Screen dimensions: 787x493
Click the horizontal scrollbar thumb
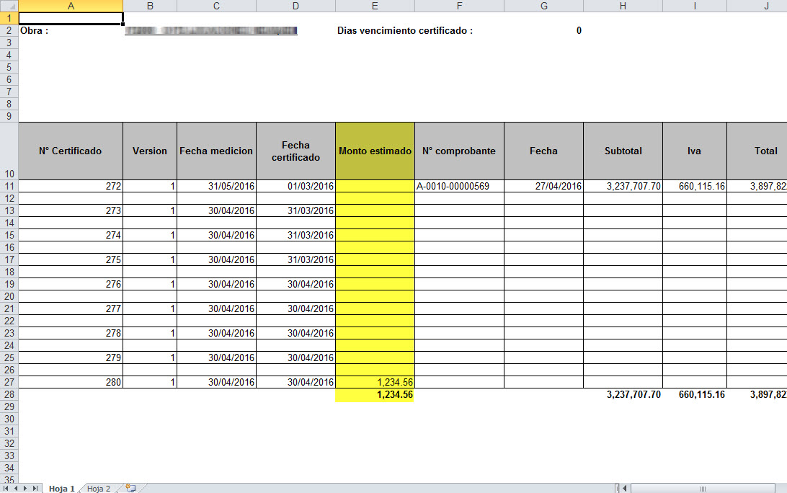point(703,488)
